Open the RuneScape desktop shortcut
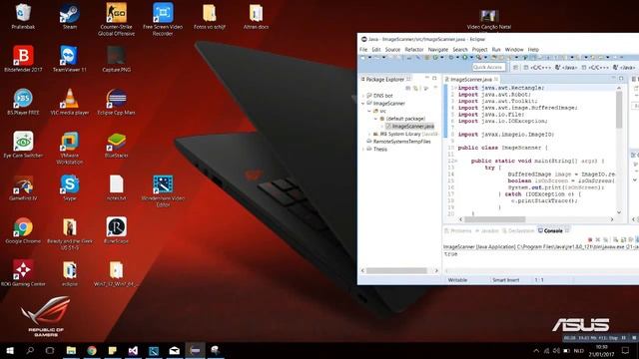 click(116, 230)
